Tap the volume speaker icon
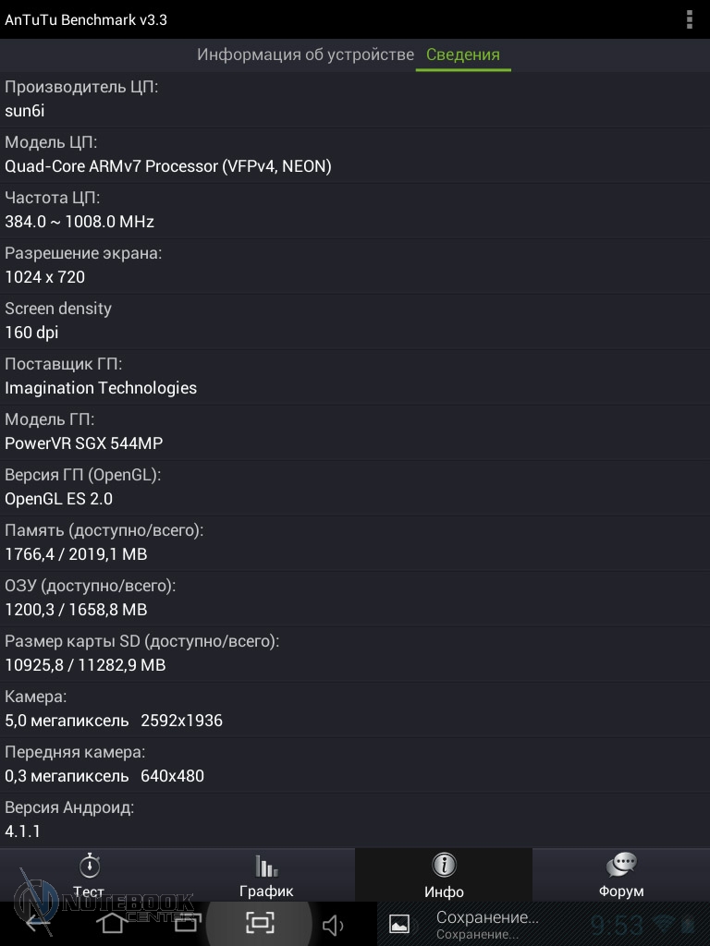Viewport: 710px width, 946px height. click(333, 924)
